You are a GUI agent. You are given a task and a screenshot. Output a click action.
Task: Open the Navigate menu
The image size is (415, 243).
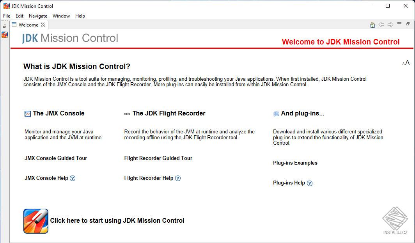point(38,16)
